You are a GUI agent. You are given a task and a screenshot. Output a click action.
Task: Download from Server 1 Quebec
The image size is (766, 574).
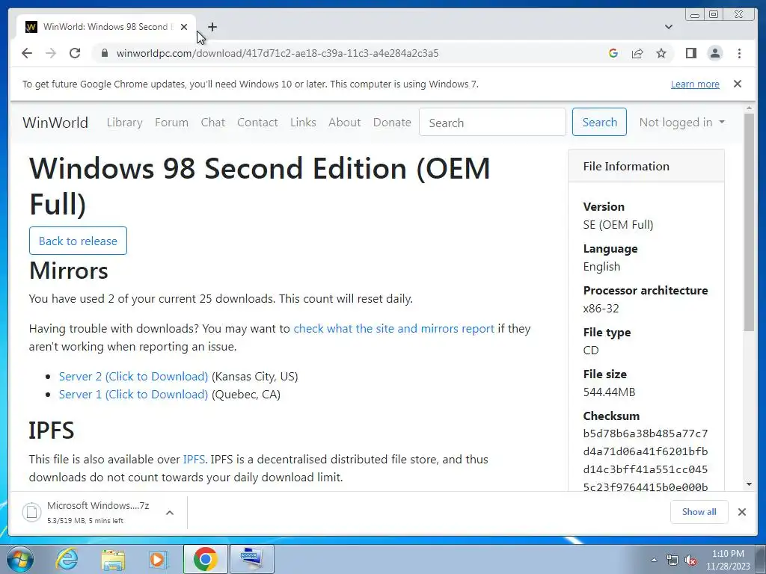[133, 395]
